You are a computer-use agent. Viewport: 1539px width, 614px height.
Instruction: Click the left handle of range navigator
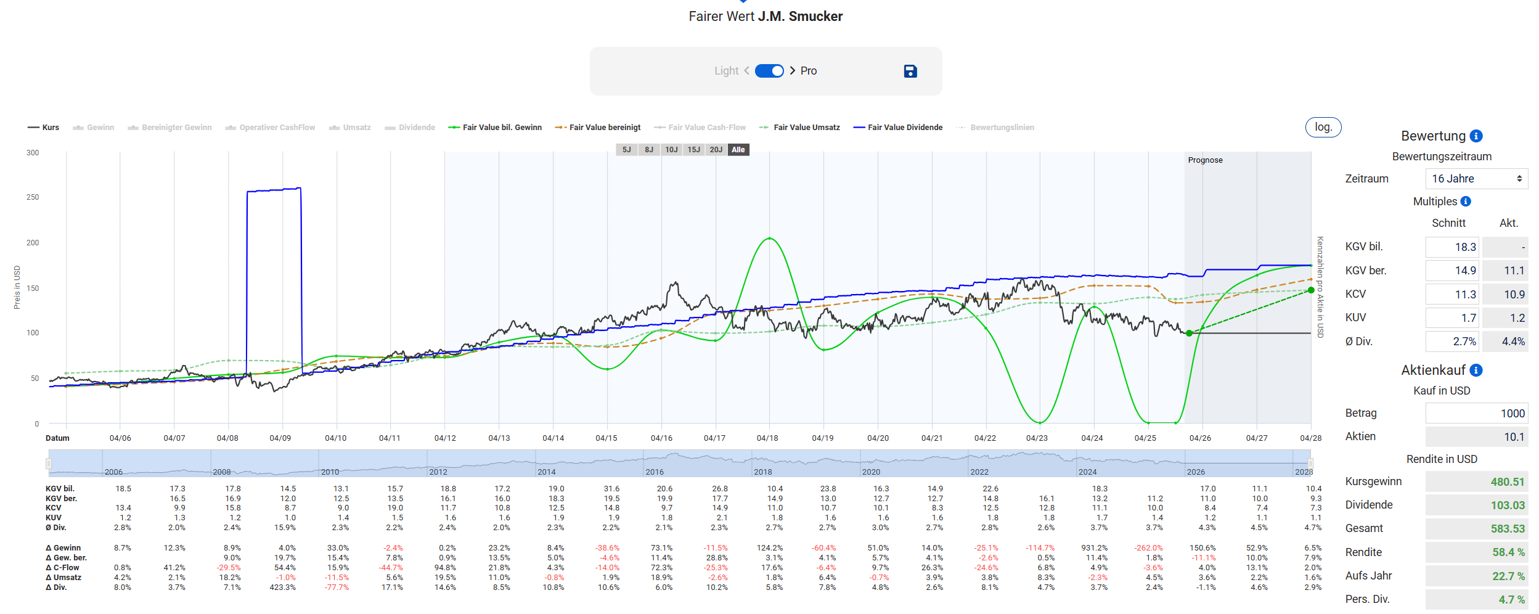(49, 464)
